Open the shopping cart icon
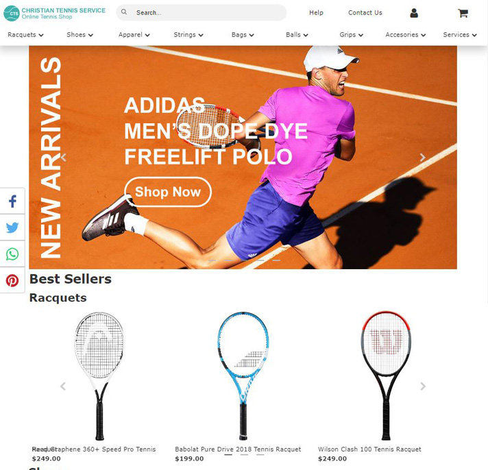 coord(463,13)
